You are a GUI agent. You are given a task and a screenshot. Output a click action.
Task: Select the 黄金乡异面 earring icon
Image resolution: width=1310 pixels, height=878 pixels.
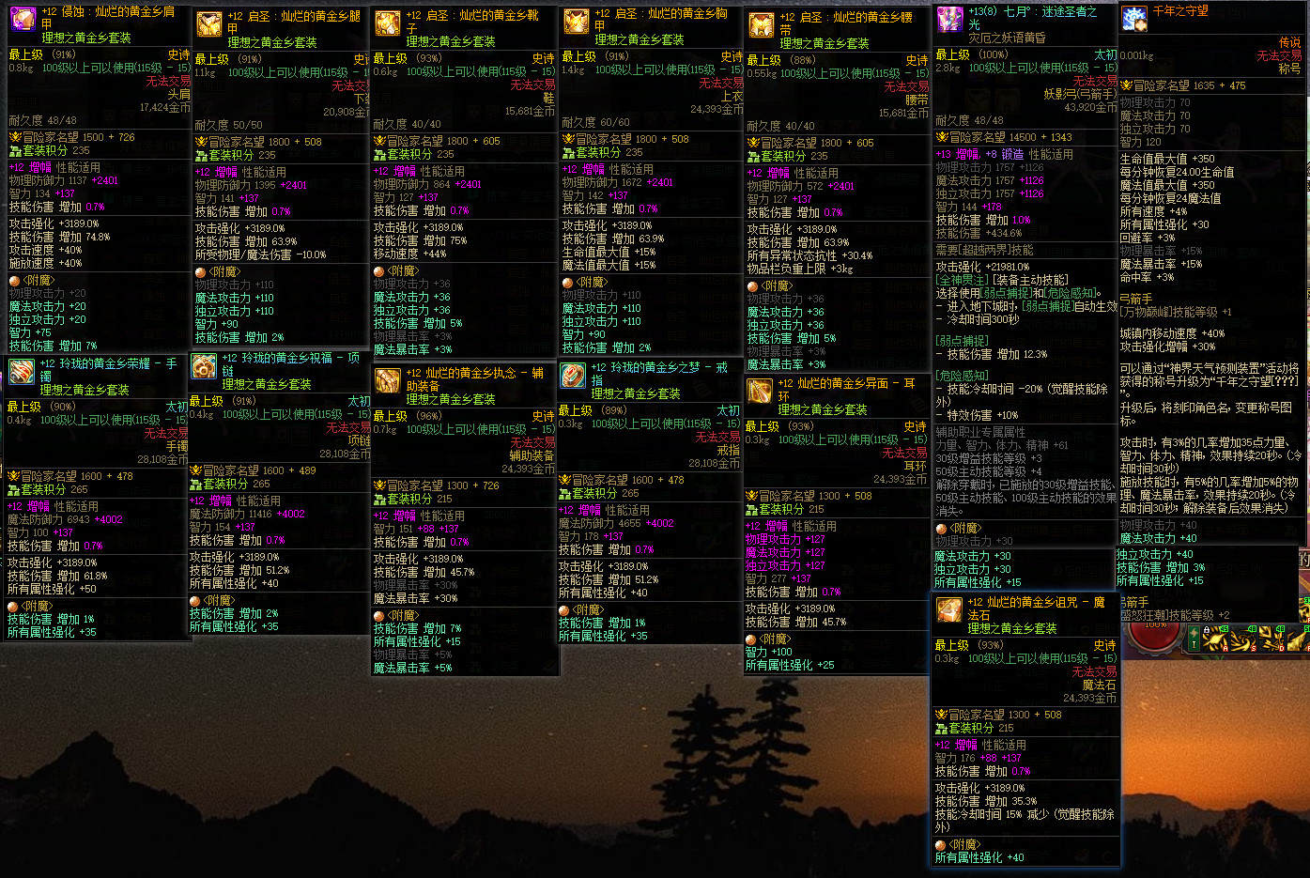pos(760,391)
